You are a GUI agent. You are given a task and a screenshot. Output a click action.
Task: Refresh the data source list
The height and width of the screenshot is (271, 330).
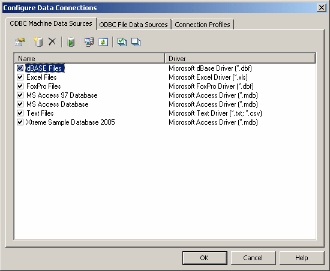tap(103, 42)
